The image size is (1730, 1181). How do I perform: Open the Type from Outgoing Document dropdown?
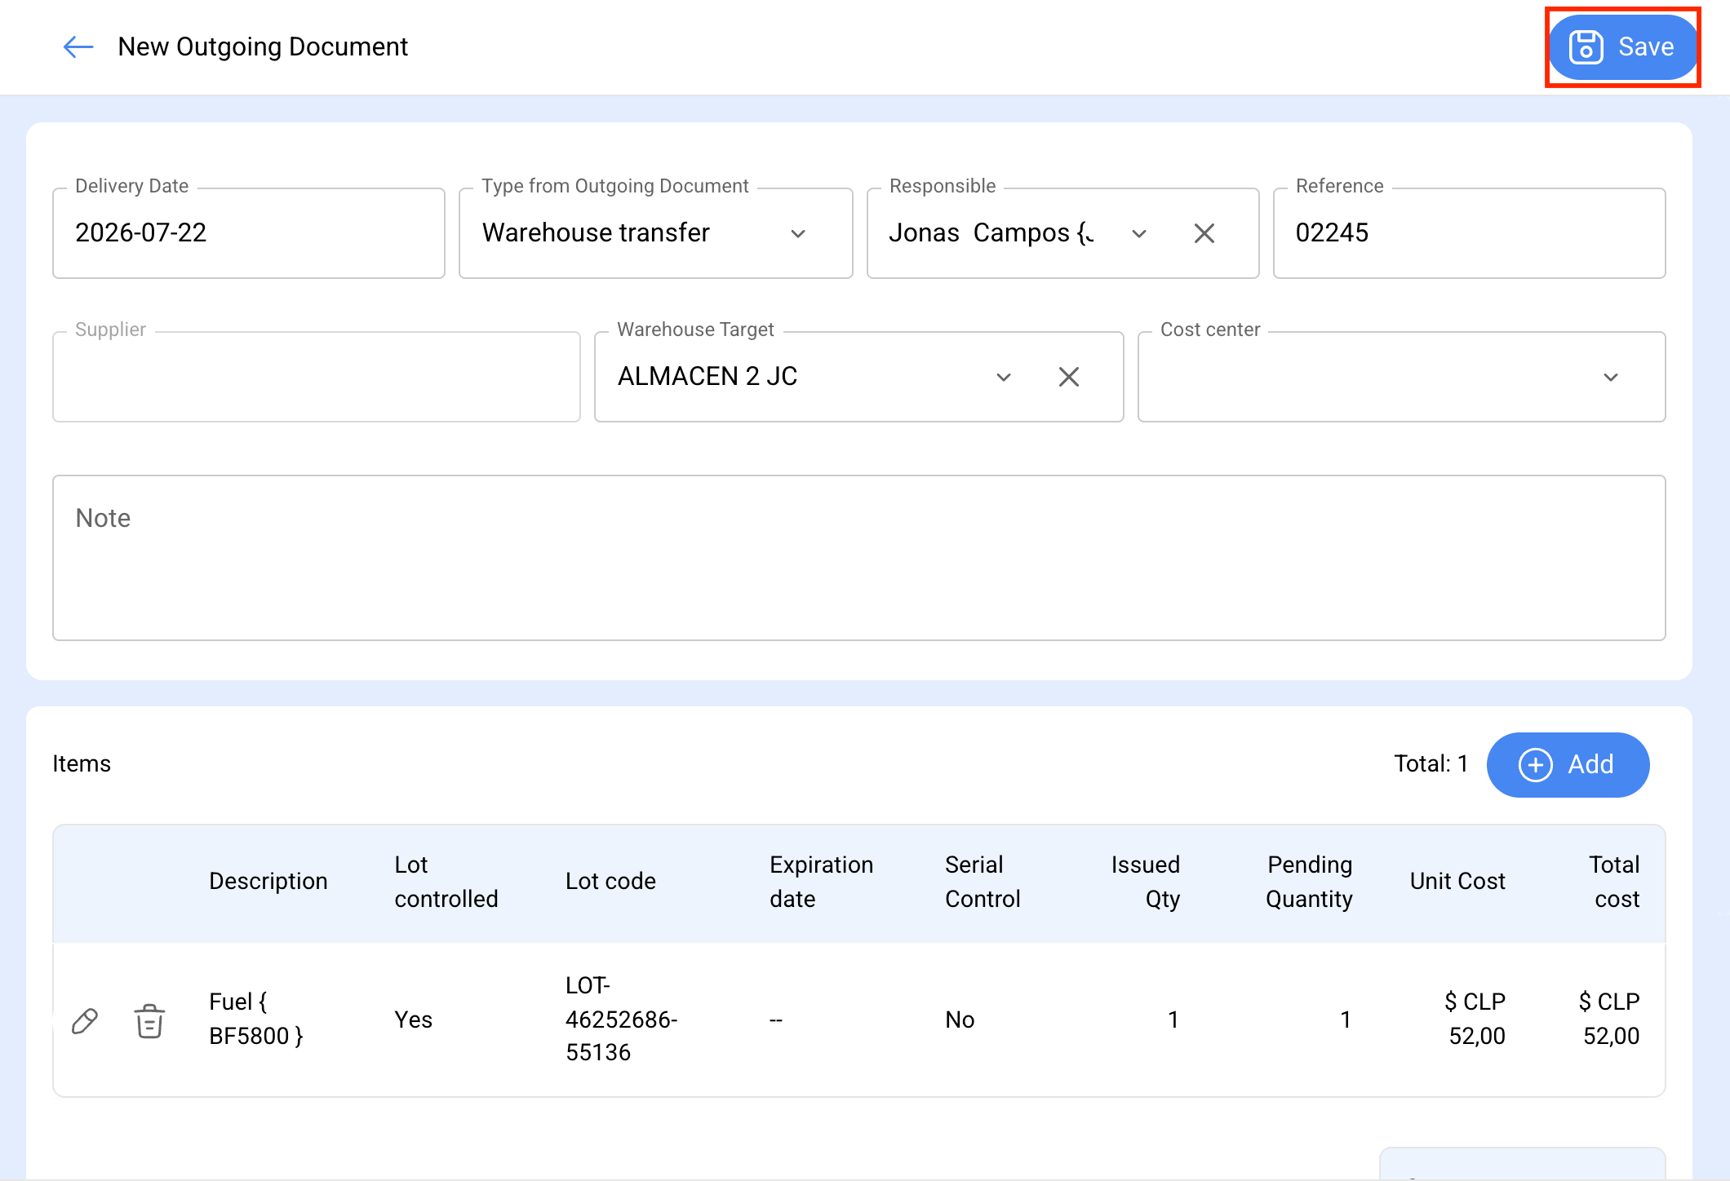pos(656,233)
